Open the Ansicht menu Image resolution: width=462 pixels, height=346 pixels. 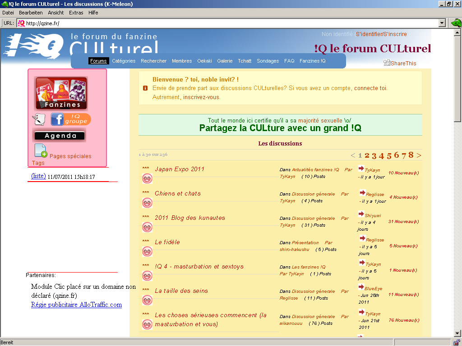point(55,13)
